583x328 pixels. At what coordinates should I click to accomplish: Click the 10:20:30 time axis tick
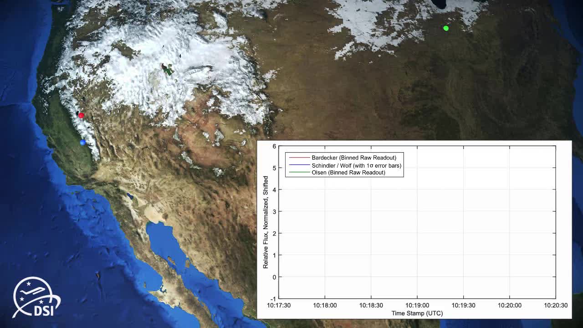coord(556,305)
